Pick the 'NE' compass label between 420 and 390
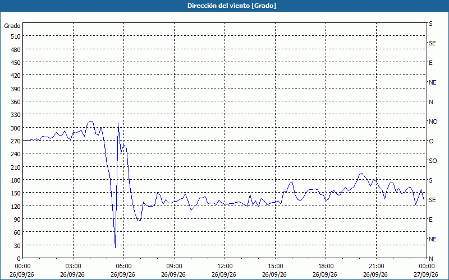The width and height of the screenshot is (449, 280). 432,82
